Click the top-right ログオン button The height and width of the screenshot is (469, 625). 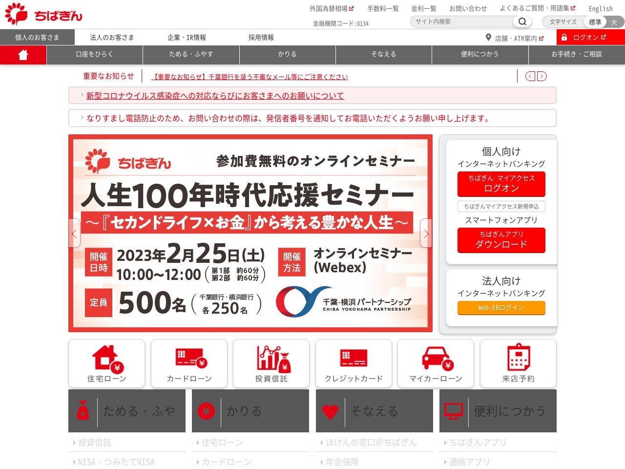[591, 37]
